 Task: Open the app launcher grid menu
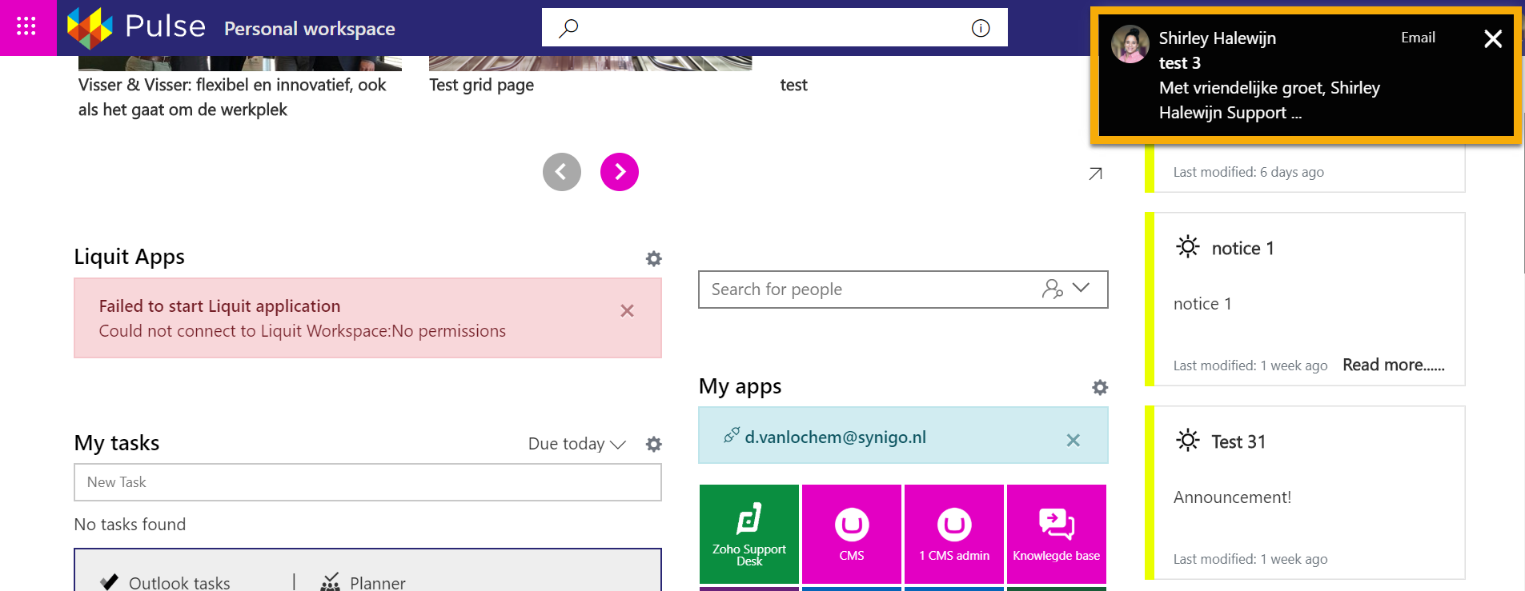26,27
